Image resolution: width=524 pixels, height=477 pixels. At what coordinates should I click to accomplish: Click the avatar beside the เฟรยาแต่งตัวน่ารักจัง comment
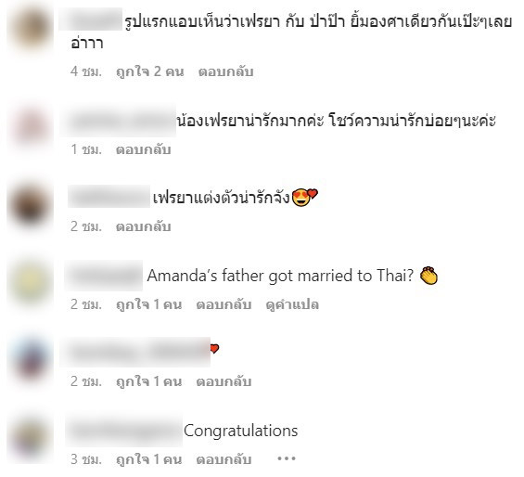30,205
